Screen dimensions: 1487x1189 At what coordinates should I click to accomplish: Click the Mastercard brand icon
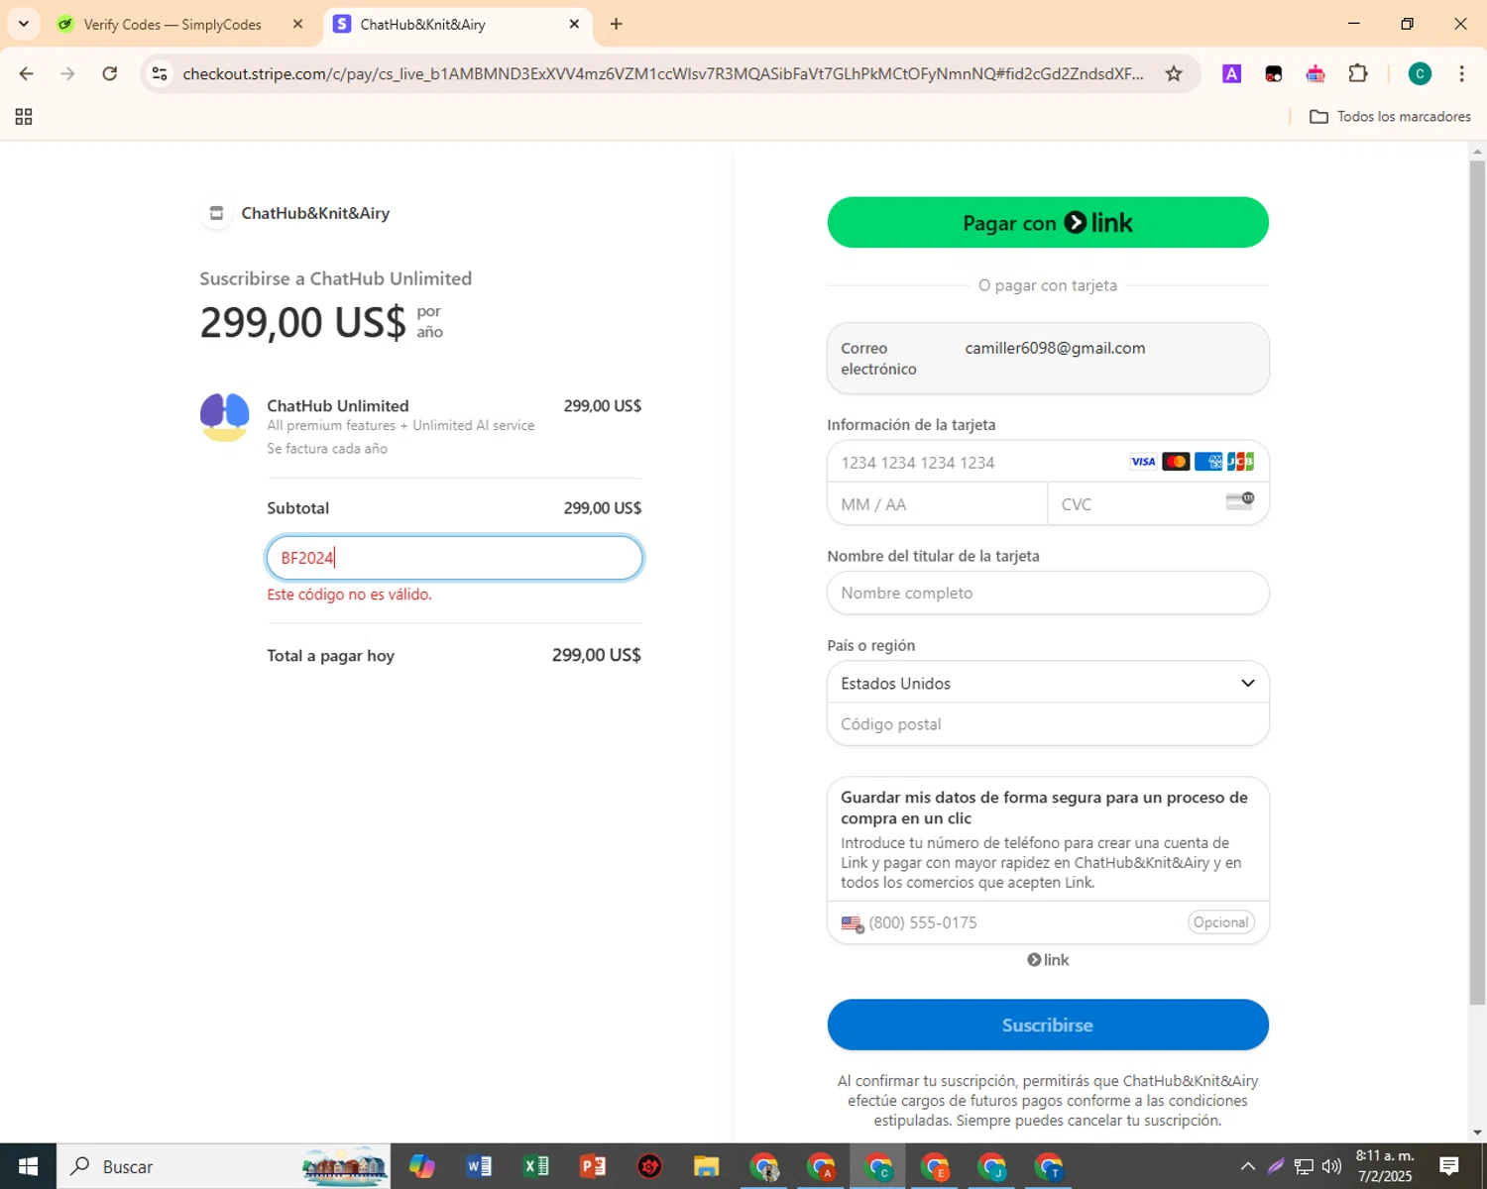point(1176,462)
